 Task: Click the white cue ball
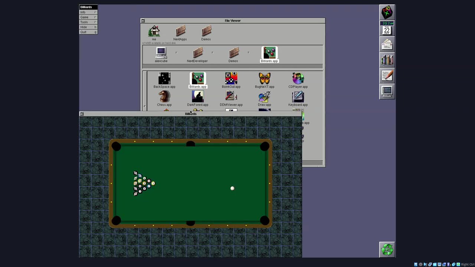pos(232,188)
